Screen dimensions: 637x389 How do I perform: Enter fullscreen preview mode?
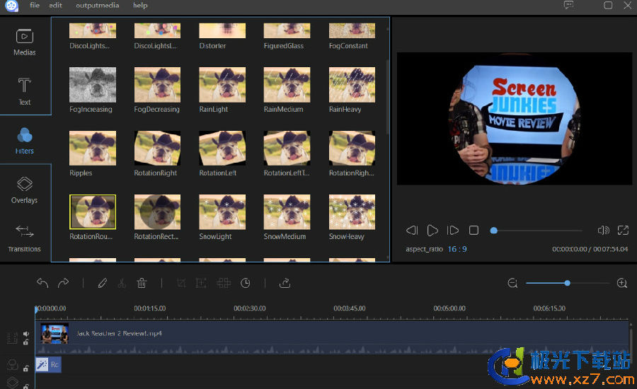tap(623, 231)
